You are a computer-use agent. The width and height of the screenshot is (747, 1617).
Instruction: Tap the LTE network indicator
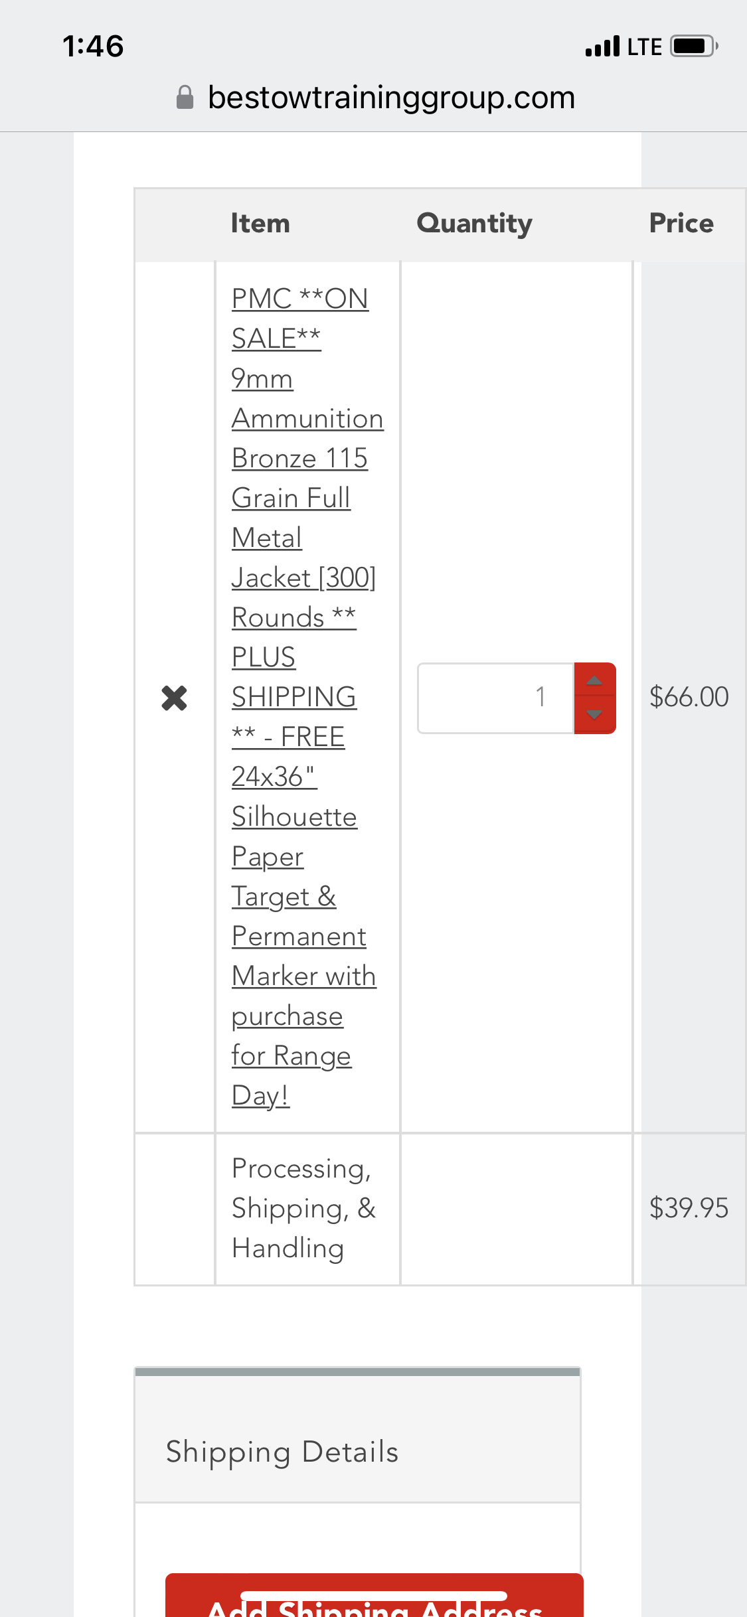click(x=644, y=46)
